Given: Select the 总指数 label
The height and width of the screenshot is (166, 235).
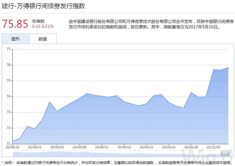Looking at the screenshot, I should (x=38, y=21).
